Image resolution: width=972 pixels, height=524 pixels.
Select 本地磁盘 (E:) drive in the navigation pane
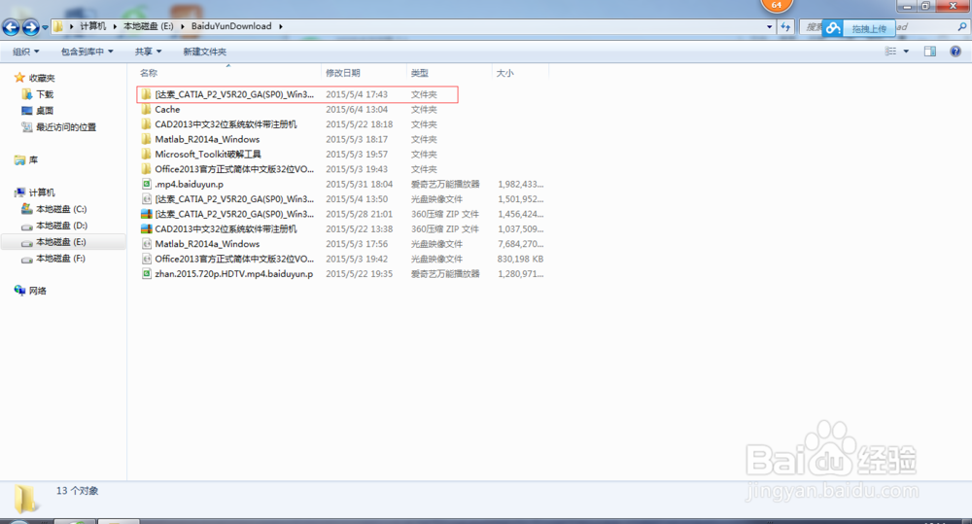pyautogui.click(x=60, y=242)
